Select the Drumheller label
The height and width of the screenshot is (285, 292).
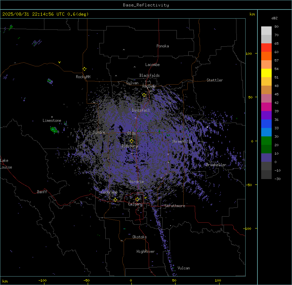tap(216, 165)
